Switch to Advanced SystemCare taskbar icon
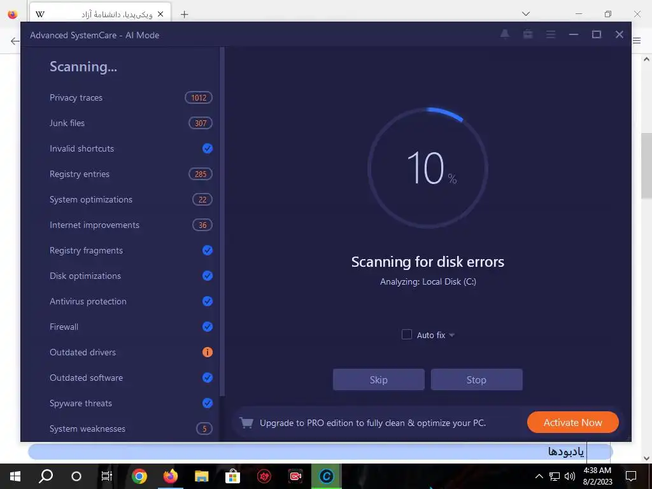The width and height of the screenshot is (652, 489). [x=327, y=476]
